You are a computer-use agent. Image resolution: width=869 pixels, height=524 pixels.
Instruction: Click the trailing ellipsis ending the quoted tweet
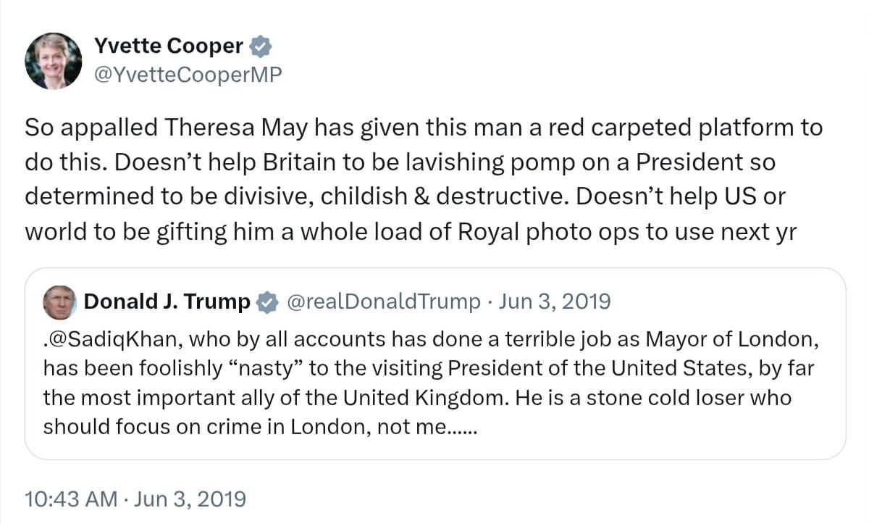coord(459,428)
